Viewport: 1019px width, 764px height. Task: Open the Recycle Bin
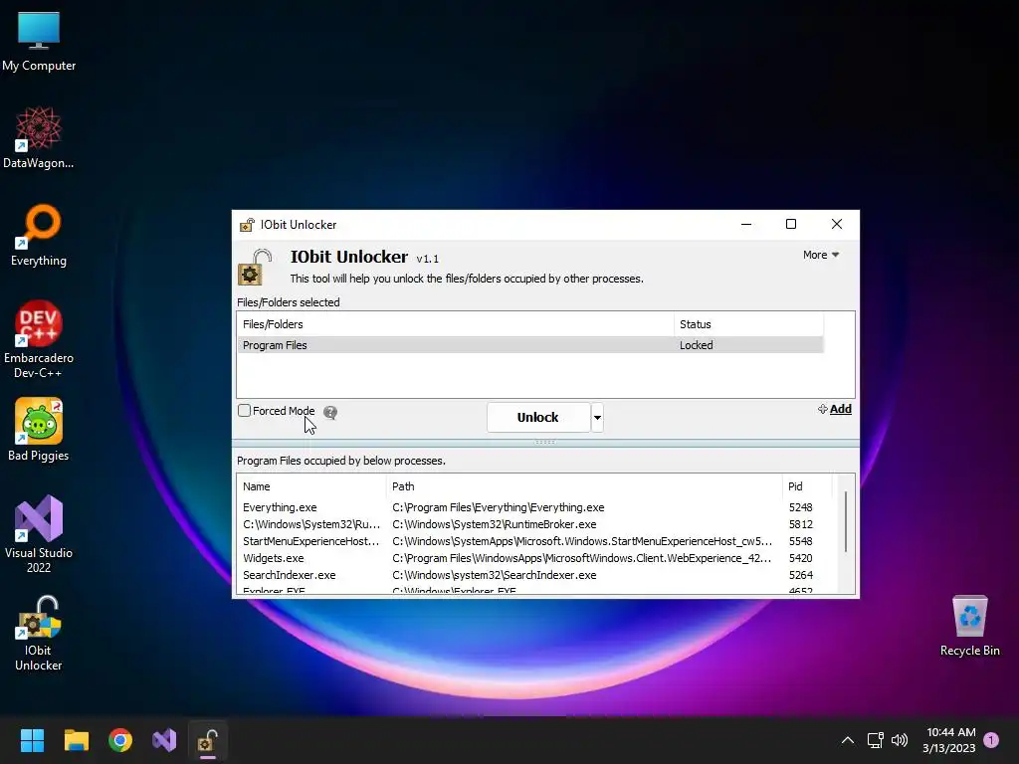(x=969, y=626)
